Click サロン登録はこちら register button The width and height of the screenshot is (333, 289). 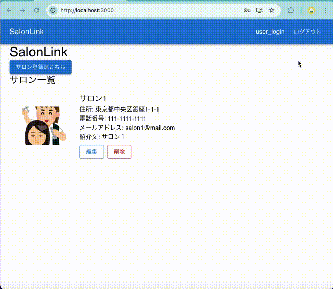point(41,67)
